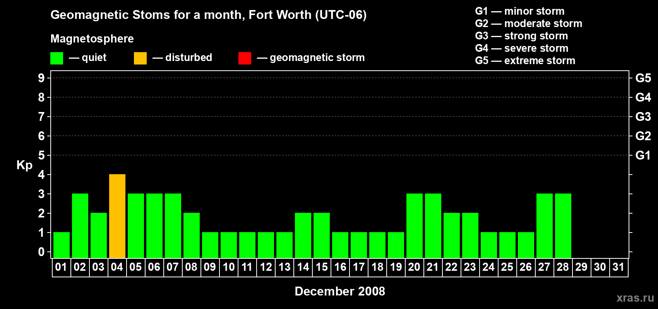Click the 'G5 — extreme storm' legend line
Screen dimensions: 658x309
pos(525,61)
